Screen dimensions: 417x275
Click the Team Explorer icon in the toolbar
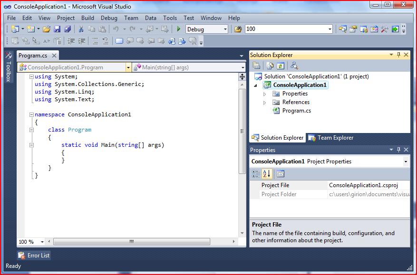[364, 29]
